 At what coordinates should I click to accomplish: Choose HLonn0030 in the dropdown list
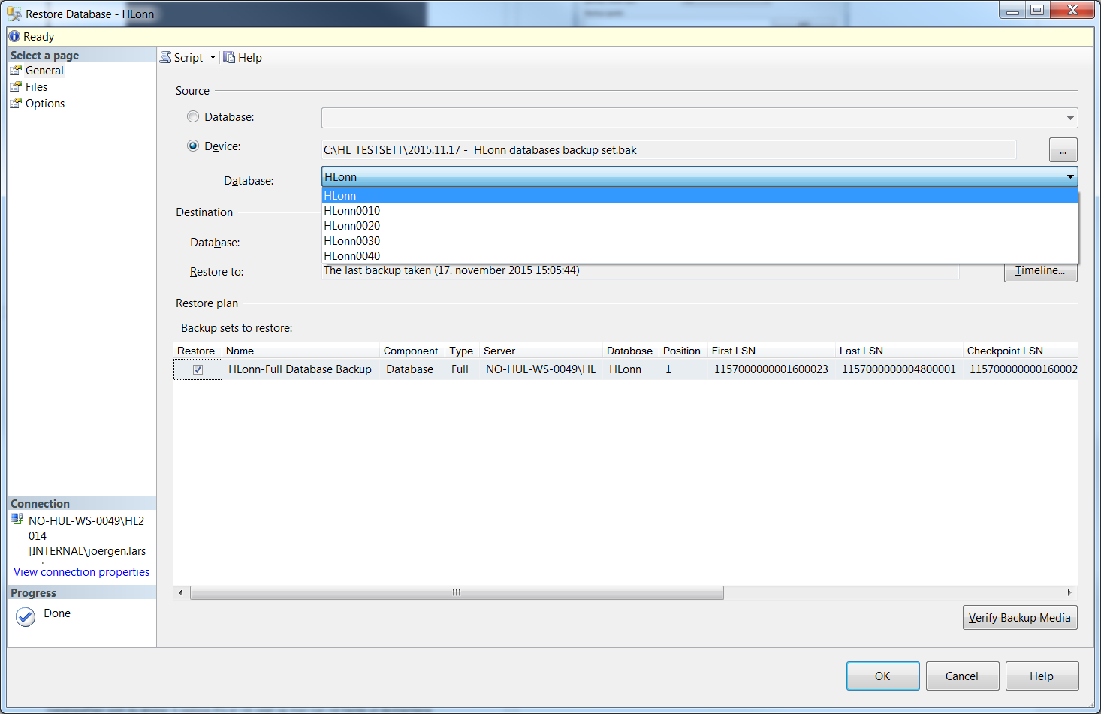click(x=700, y=241)
